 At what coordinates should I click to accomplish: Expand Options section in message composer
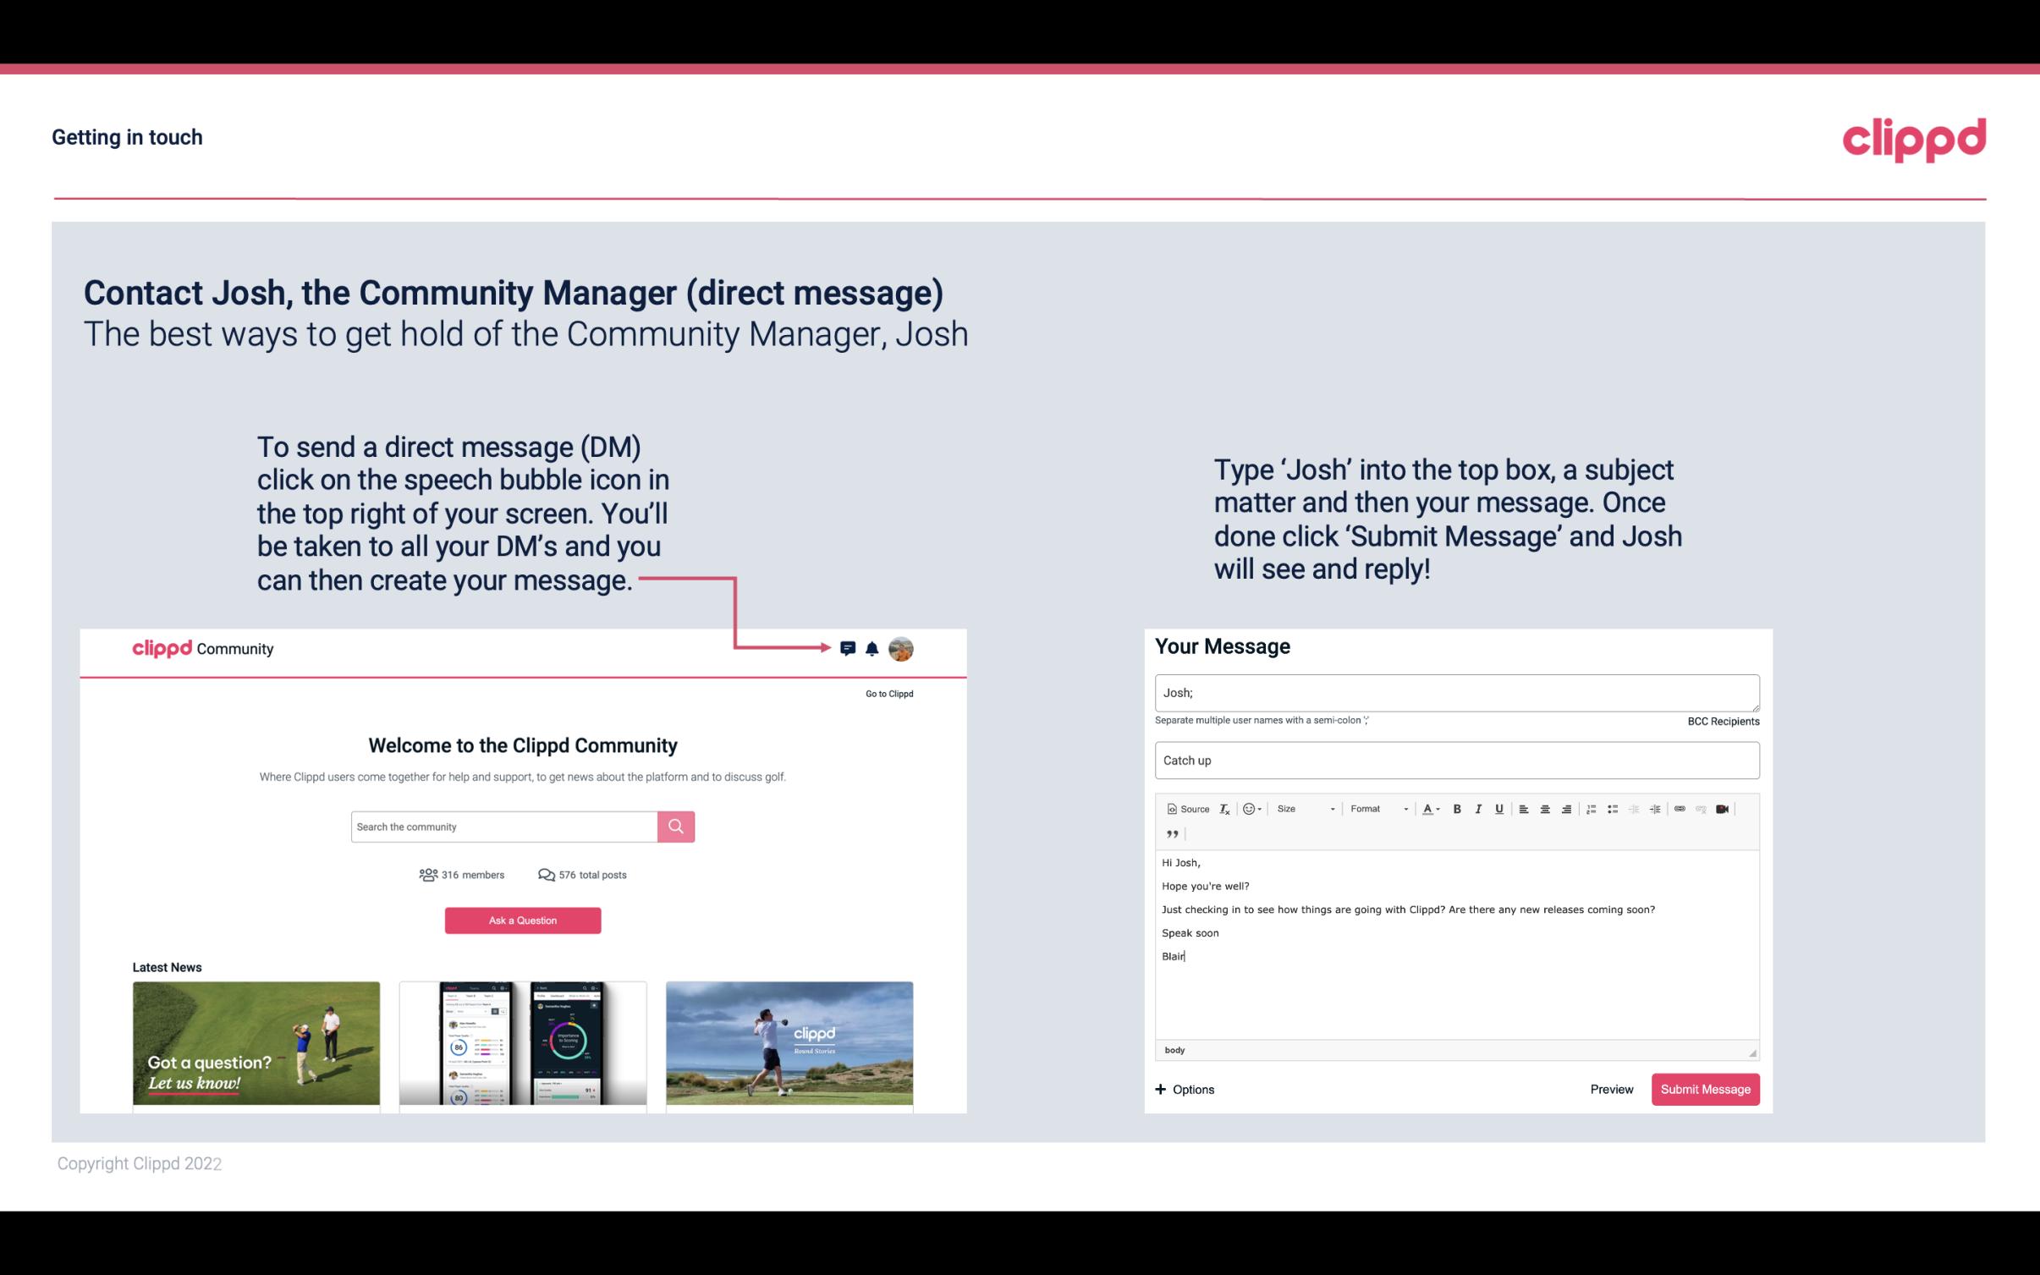pyautogui.click(x=1185, y=1090)
